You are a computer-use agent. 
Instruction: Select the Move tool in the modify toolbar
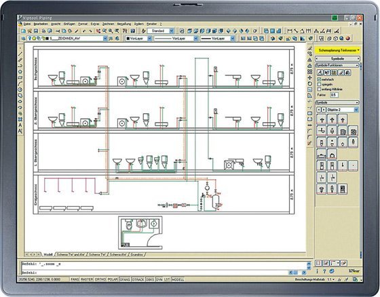click(309, 78)
